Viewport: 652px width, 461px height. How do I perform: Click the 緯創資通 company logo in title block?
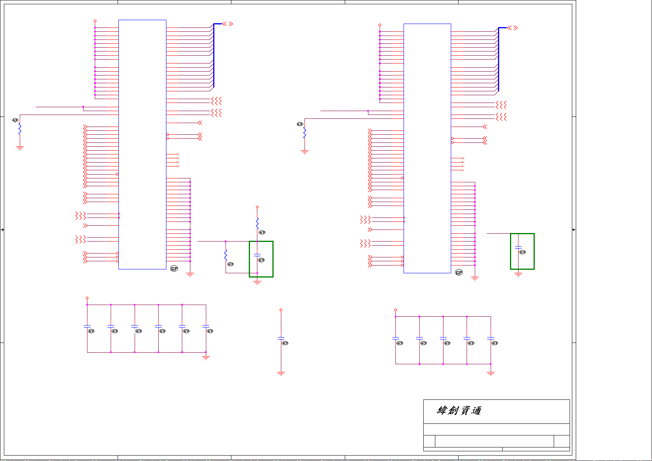point(459,411)
